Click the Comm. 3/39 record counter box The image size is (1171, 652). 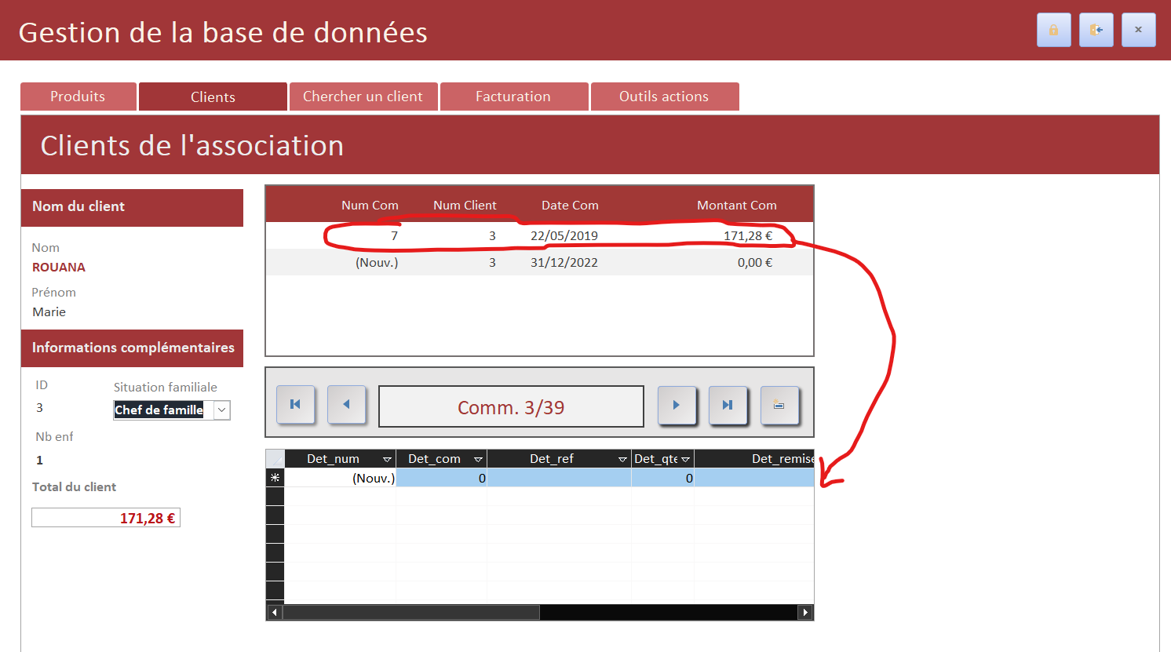click(511, 406)
